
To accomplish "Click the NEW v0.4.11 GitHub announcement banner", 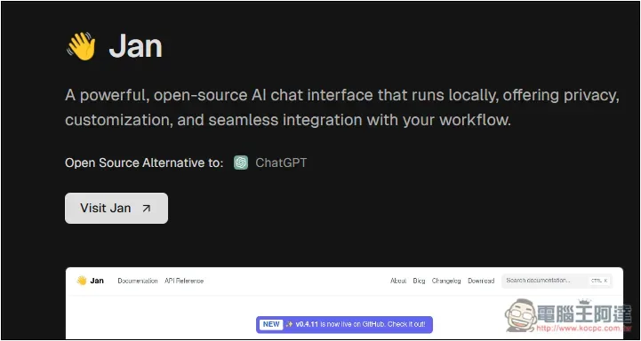I will pos(344,325).
